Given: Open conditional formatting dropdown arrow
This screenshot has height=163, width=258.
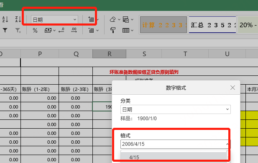Looking at the screenshot, I should pos(132,20).
